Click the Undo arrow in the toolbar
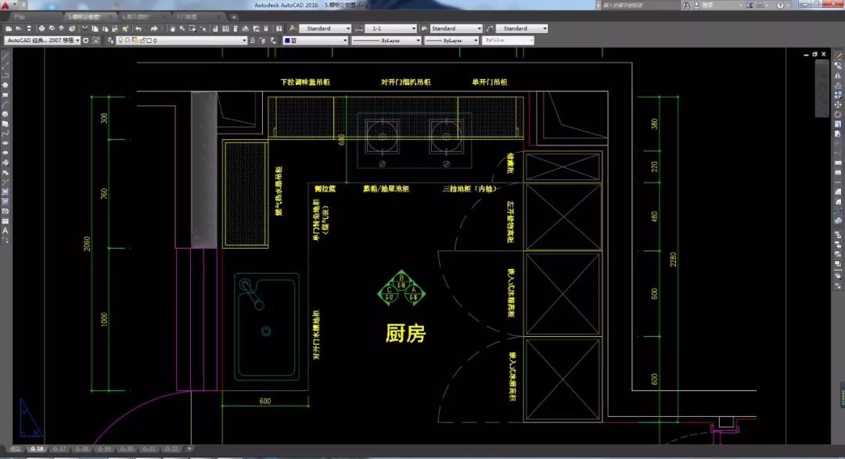Image resolution: width=845 pixels, height=459 pixels. pos(138,29)
